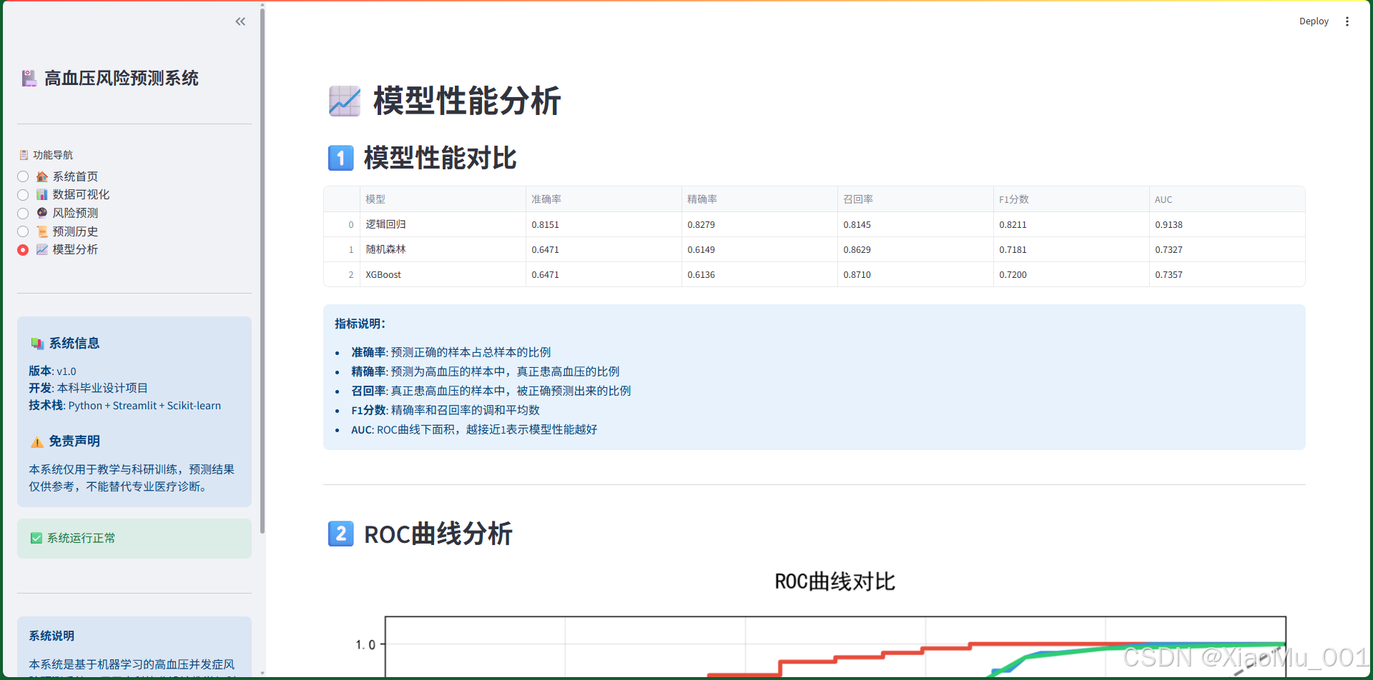
Task: Click the clipboard icon next to 功能导航
Action: [24, 155]
